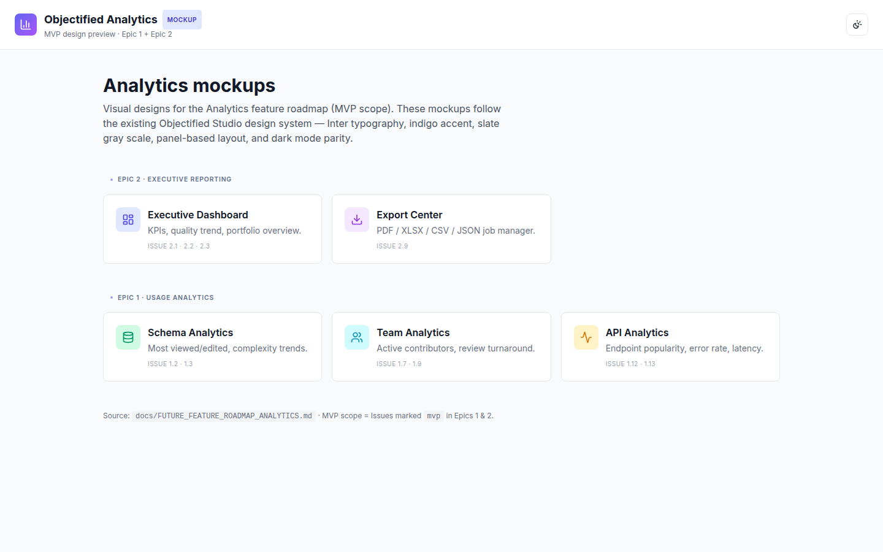Screen dimensions: 883x552
Task: Click 'ISSUE 2.1 · 2.2 · 2.3' label
Action: pyautogui.click(x=178, y=246)
